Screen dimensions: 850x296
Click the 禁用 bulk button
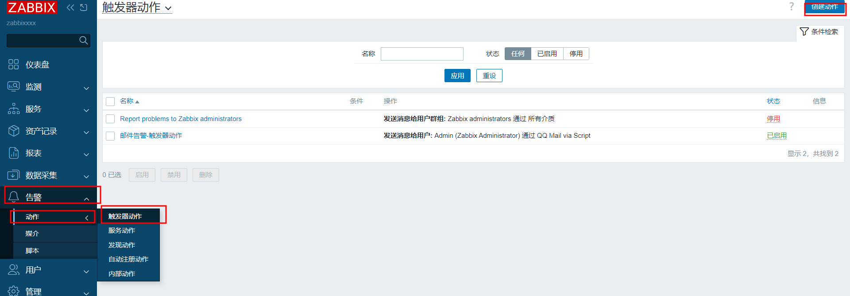pyautogui.click(x=174, y=175)
